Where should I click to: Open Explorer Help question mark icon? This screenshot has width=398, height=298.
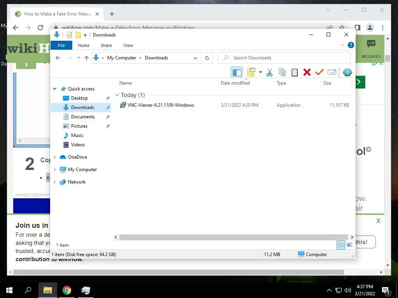351,45
